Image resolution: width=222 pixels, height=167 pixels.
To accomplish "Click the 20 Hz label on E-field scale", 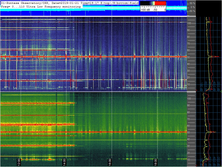I will 188,78.
